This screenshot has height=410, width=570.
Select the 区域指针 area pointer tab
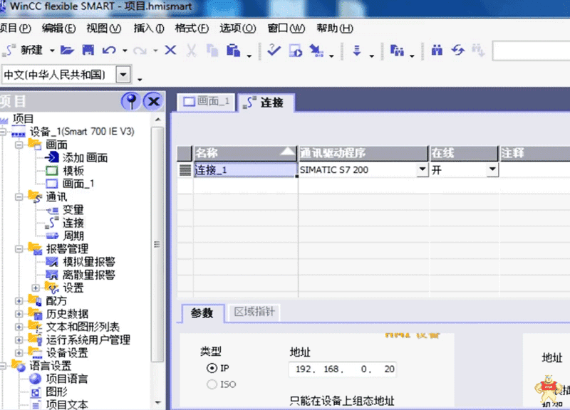pyautogui.click(x=254, y=312)
